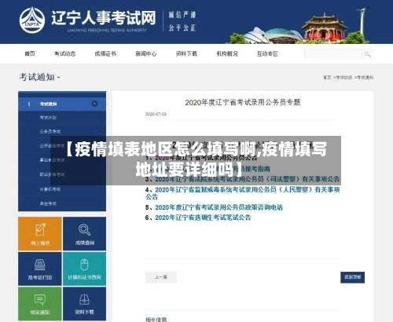Select 计算机考试 in the sidebar
This screenshot has width=393, height=322.
point(50,189)
